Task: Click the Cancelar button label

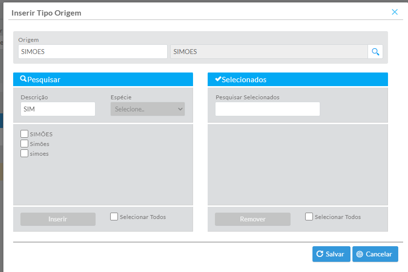Action: pos(379,254)
